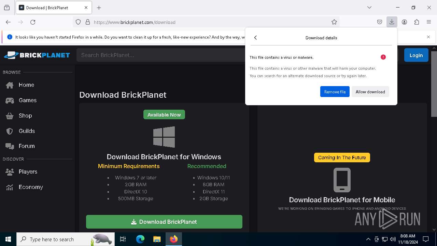Click the Allow download button
Viewport: 437px width, 246px height.
(x=370, y=92)
